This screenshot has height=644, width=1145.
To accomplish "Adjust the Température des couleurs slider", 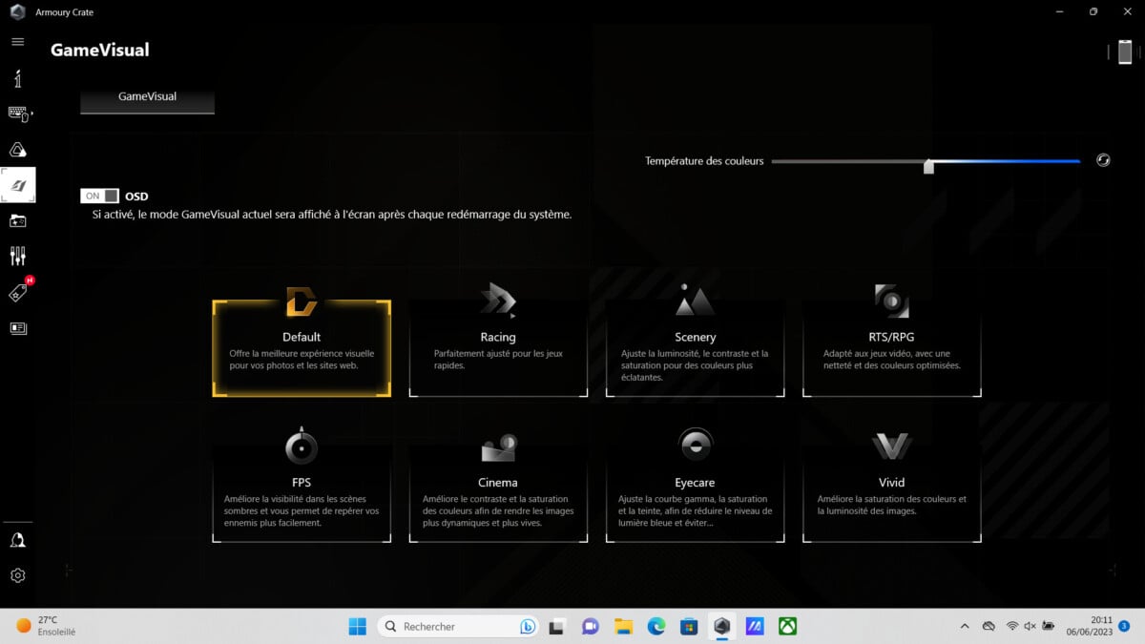I will point(928,164).
